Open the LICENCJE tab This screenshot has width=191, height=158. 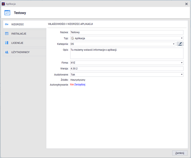25,43
